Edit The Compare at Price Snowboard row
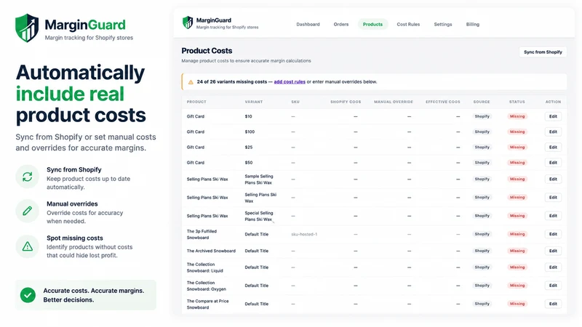Image resolution: width=582 pixels, height=327 pixels. click(553, 304)
